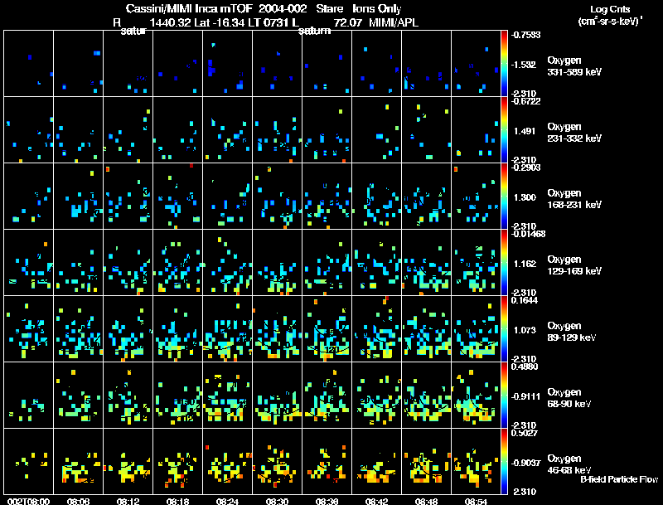Click the 'Log Cnts' colorbar heading
Image resolution: width=663 pixels, height=505 pixels.
pos(610,9)
